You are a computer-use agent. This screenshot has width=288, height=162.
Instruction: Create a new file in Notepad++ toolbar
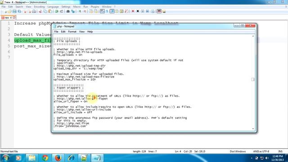coord(5,11)
